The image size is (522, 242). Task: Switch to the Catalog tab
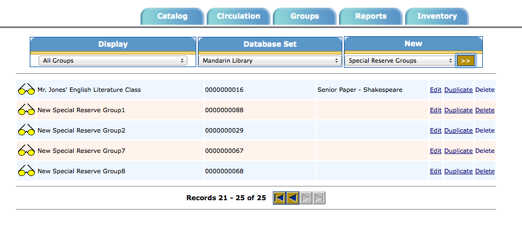pyautogui.click(x=173, y=16)
